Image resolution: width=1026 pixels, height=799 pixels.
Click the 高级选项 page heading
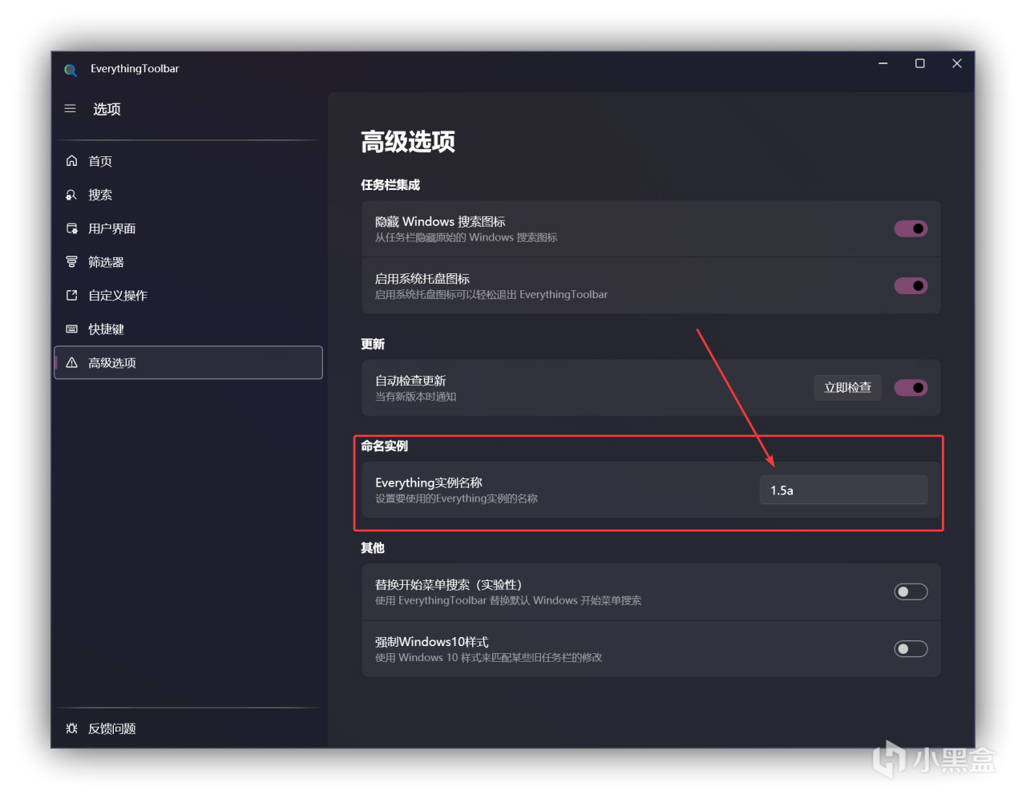pyautogui.click(x=408, y=142)
